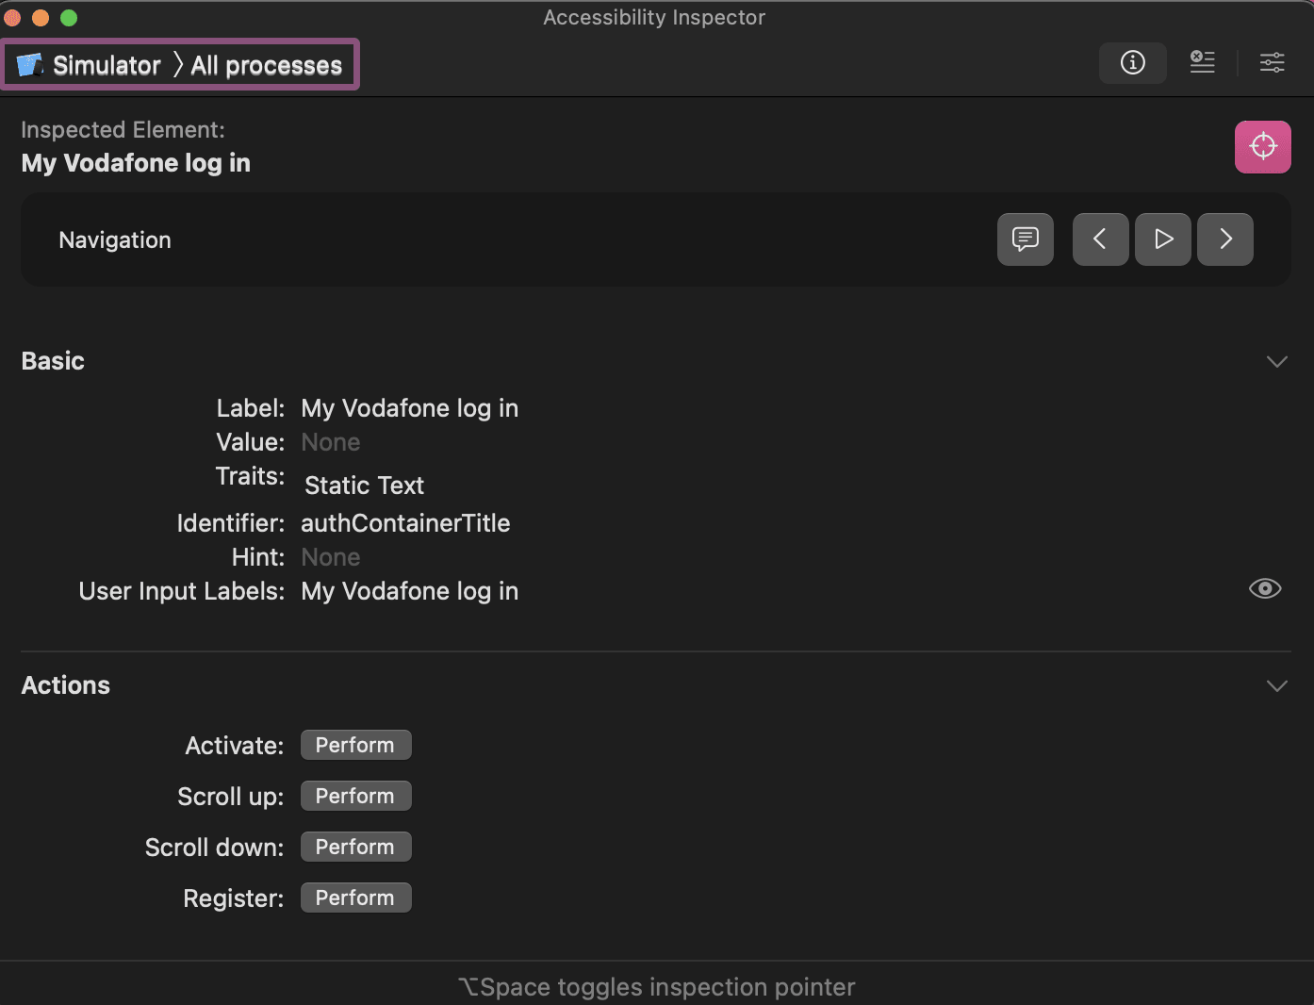
Task: Go to previous element arrow
Action: pyautogui.click(x=1100, y=239)
